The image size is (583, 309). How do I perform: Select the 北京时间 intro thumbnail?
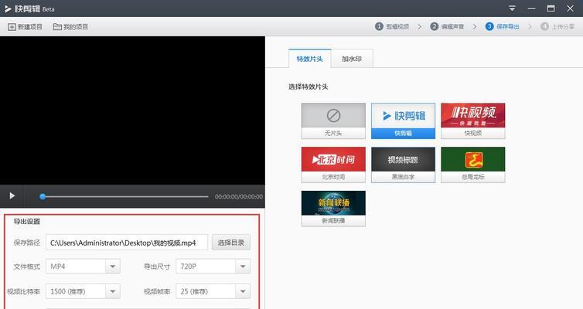coord(333,165)
